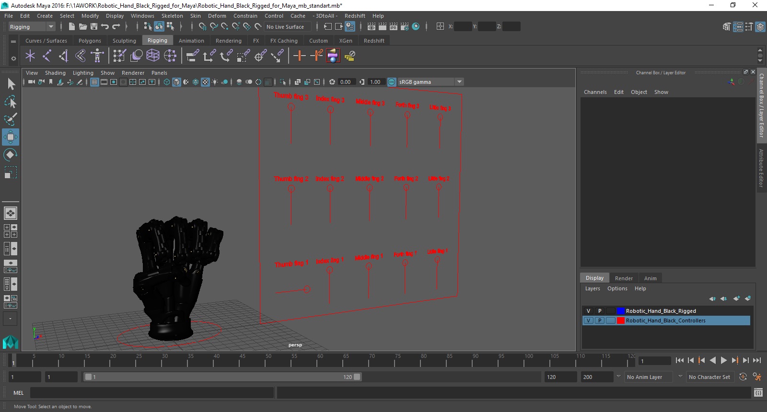Image resolution: width=767 pixels, height=412 pixels.
Task: Open the shelf options gear icon
Action: [x=13, y=58]
